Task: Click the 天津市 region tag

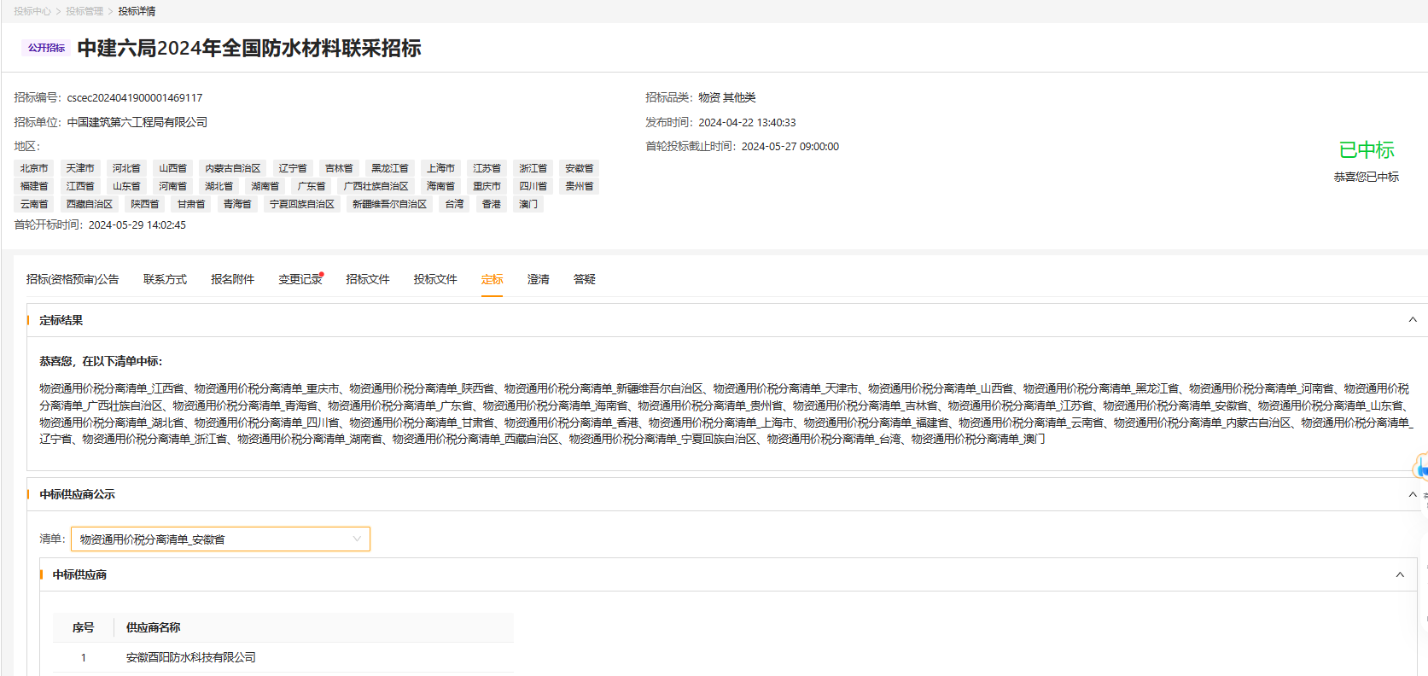Action: [x=80, y=168]
